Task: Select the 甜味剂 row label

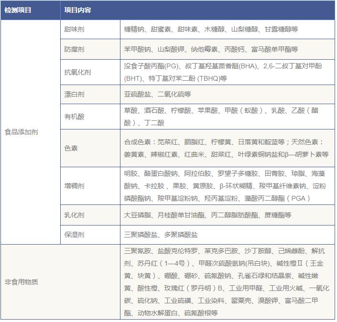Action: pos(75,29)
